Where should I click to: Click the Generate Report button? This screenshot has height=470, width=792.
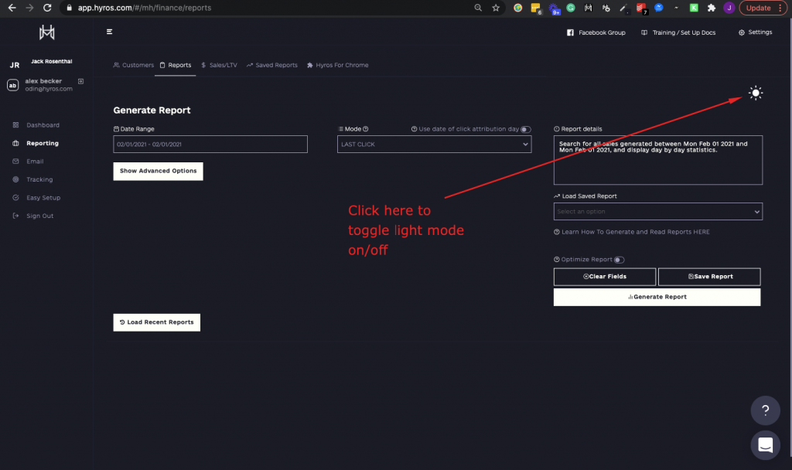coord(657,297)
